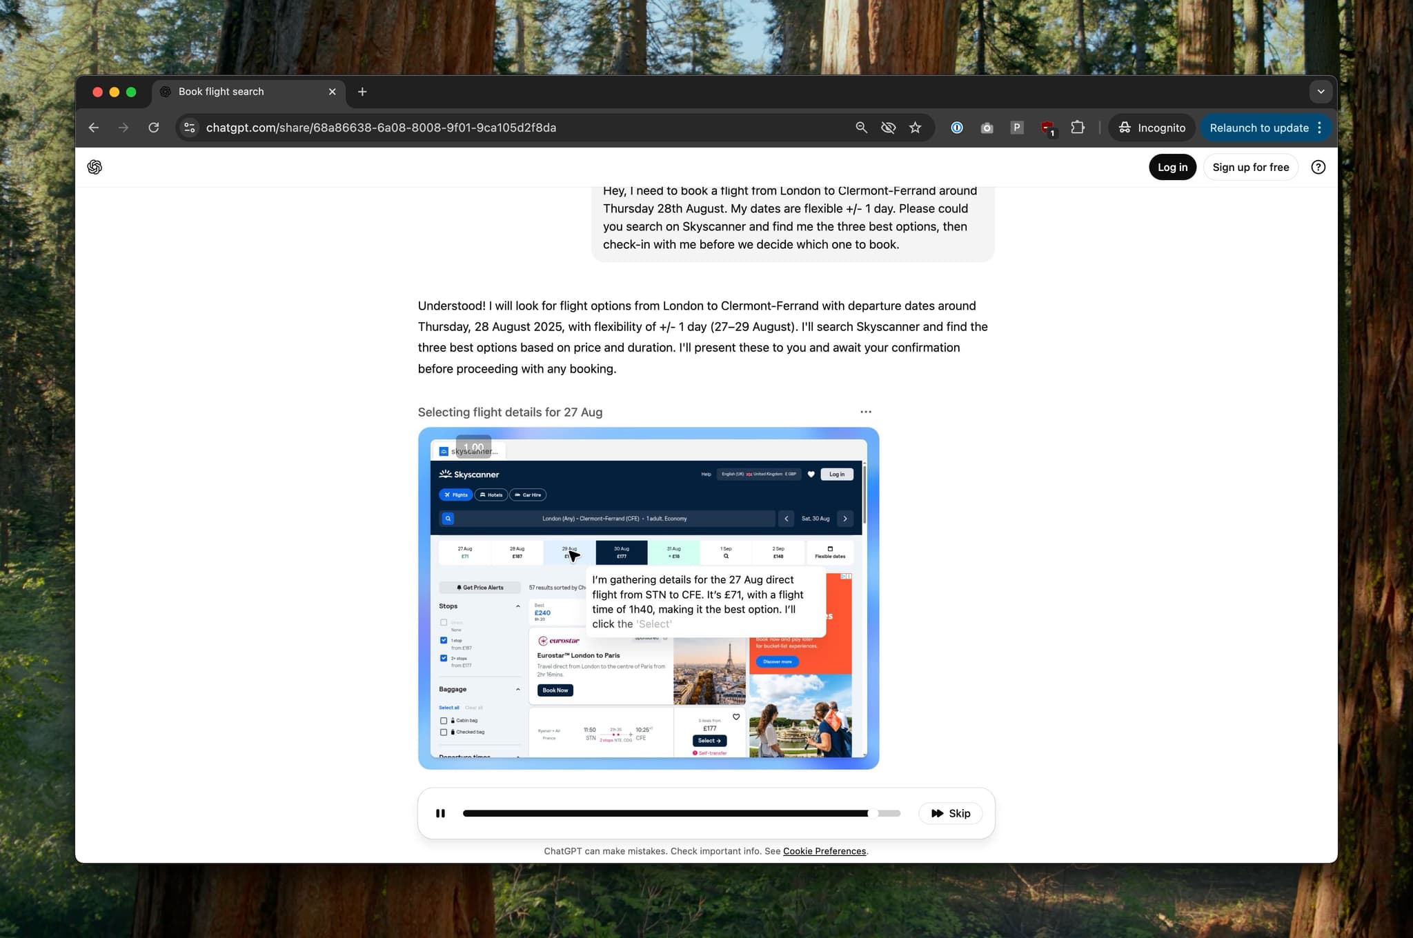Click the Log in button
The image size is (1413, 938).
pyautogui.click(x=1172, y=167)
